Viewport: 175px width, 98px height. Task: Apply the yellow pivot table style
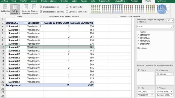(150, 9)
